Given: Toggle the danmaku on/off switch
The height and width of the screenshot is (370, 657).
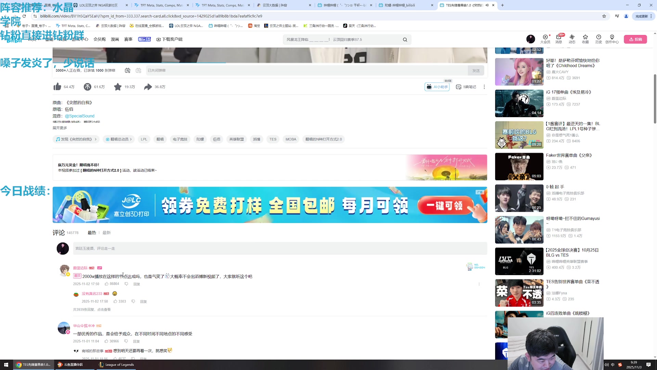Looking at the screenshot, I should (x=128, y=70).
